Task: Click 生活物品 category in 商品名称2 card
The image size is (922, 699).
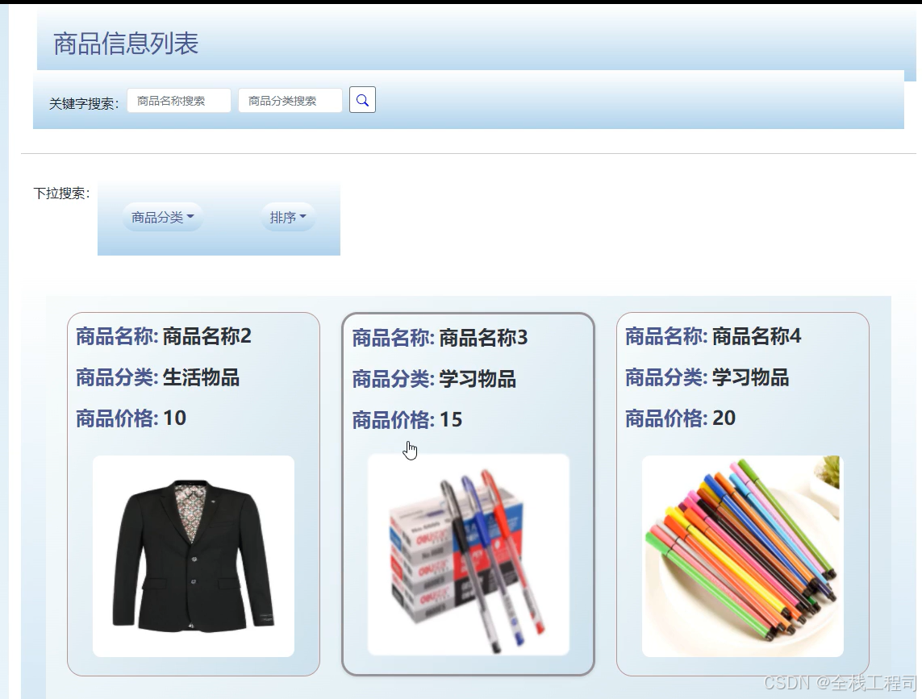Action: (x=201, y=377)
